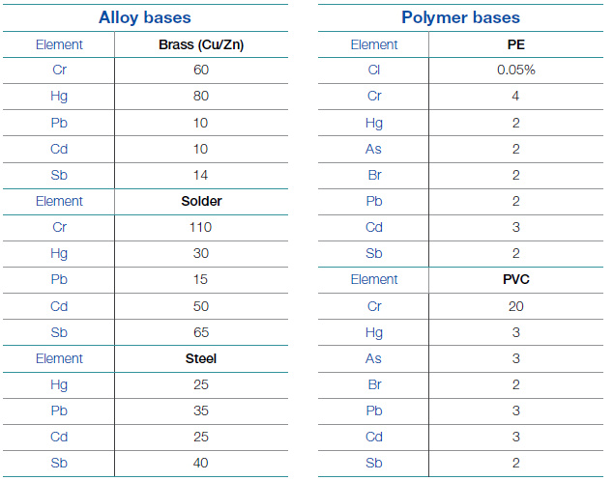Select the 0.05% value for Cl

(x=515, y=70)
